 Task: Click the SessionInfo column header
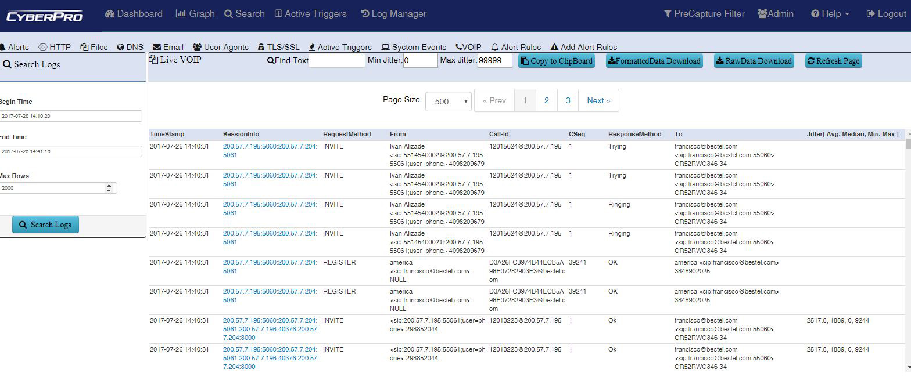click(x=241, y=134)
